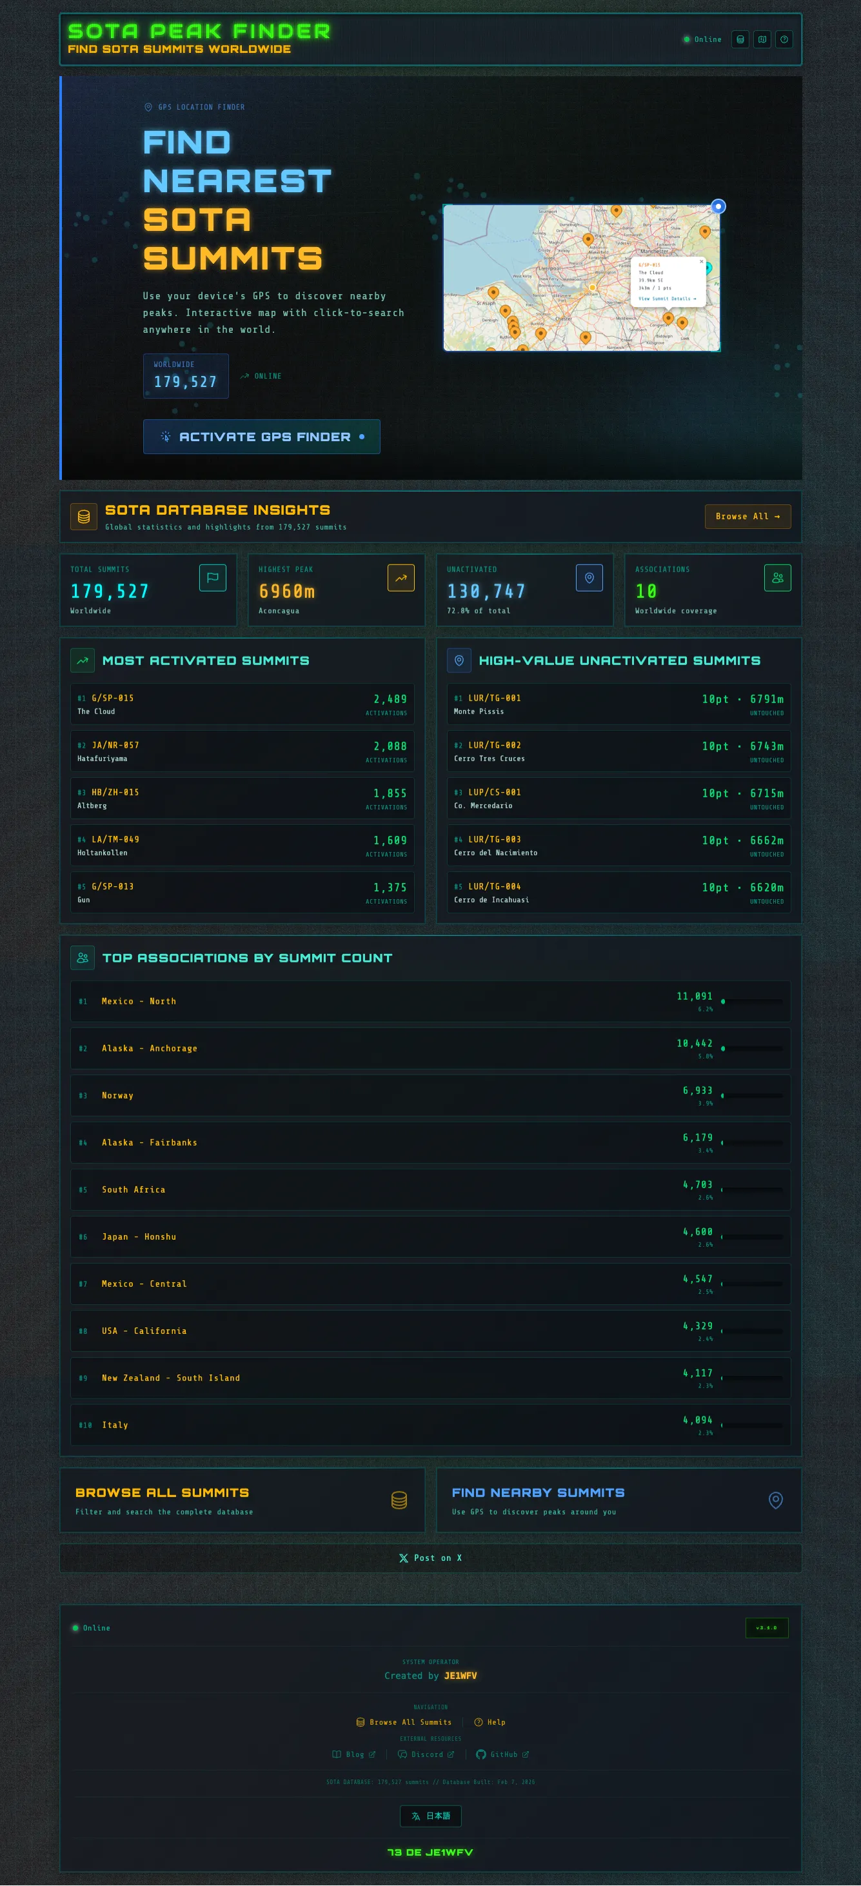Click the help question-mark icon in header
The width and height of the screenshot is (861, 1886).
point(784,39)
